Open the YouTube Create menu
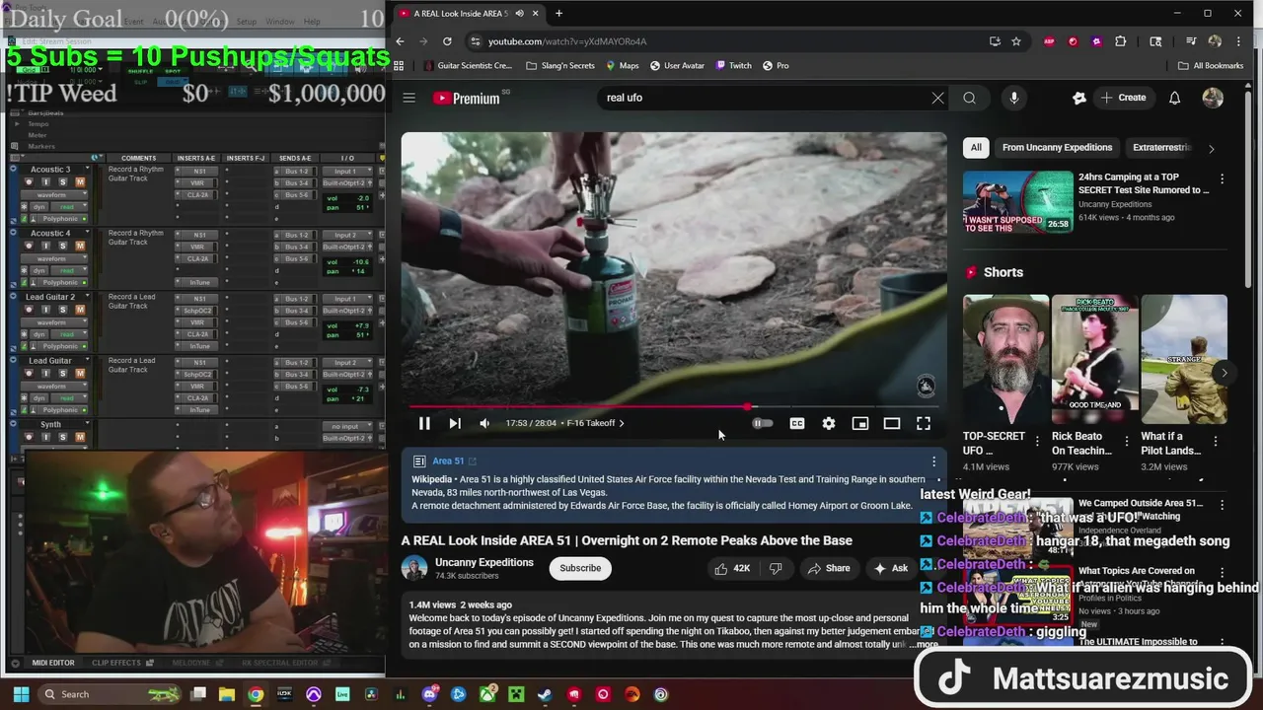This screenshot has height=710, width=1263. [1123, 98]
